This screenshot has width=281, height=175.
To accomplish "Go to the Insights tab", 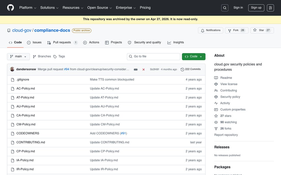I will click(x=176, y=43).
